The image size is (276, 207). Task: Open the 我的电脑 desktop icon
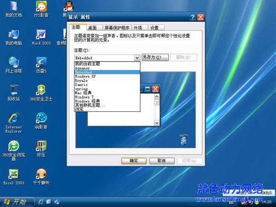(x=13, y=37)
